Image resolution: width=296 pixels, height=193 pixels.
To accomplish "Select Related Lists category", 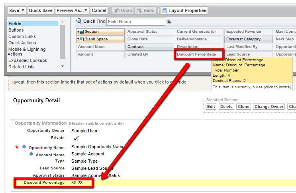I will [22, 67].
